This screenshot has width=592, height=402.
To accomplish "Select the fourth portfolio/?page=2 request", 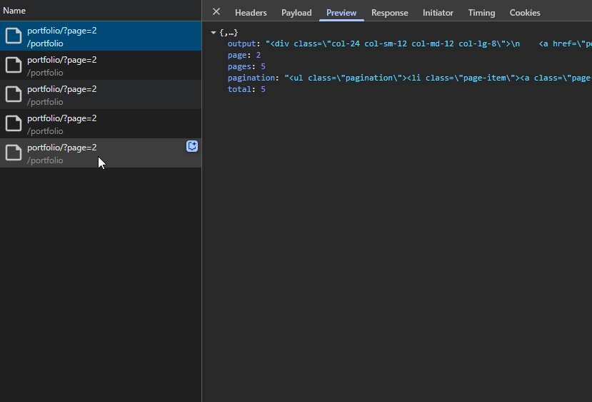I will pyautogui.click(x=101, y=123).
